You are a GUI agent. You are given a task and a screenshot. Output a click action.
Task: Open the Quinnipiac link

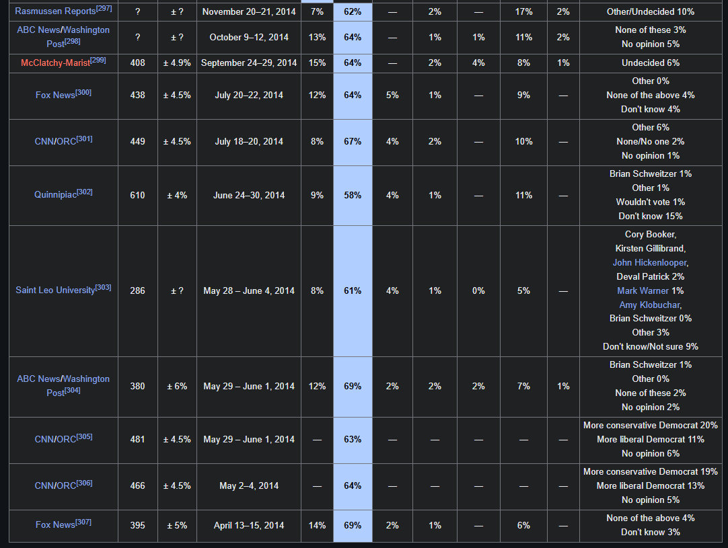click(55, 195)
